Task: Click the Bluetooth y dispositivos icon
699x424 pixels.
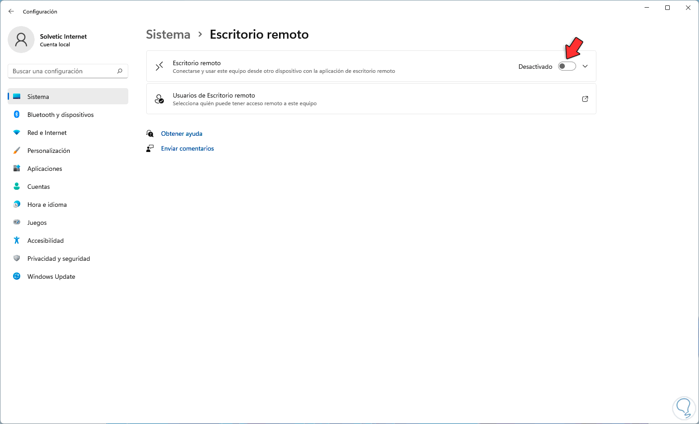Action: pyautogui.click(x=17, y=115)
